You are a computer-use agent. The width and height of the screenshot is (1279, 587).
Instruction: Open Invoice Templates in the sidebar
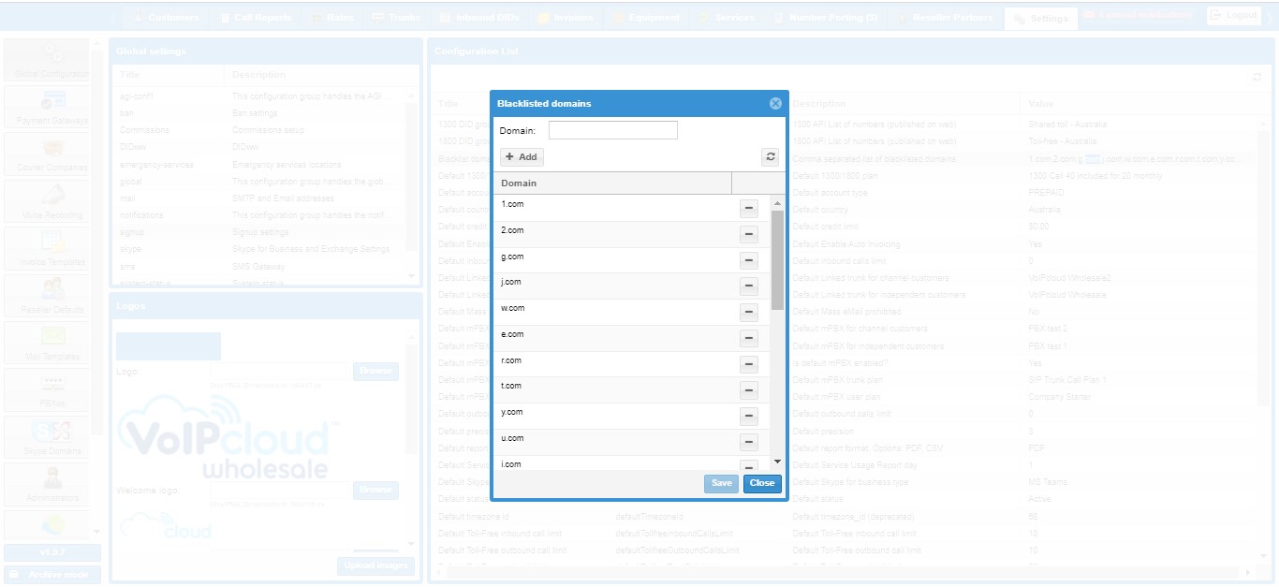click(48, 249)
